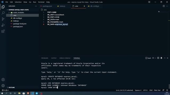Screen dimensions: 170x95
Task: Place cursor on PORT=5000 line
Action: point(52,12)
